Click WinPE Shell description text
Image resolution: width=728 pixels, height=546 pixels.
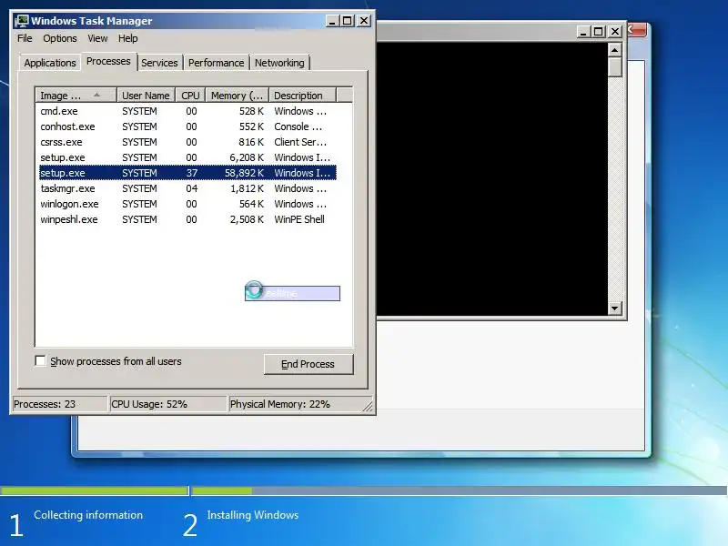tap(299, 219)
